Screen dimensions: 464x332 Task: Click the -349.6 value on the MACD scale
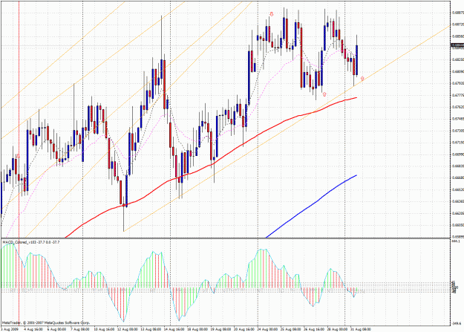(x=457, y=324)
